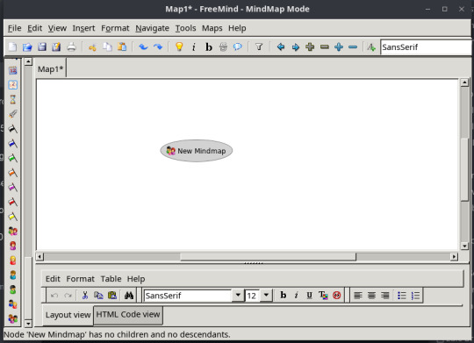Open the Insert menu
The image size is (474, 343).
tap(83, 28)
